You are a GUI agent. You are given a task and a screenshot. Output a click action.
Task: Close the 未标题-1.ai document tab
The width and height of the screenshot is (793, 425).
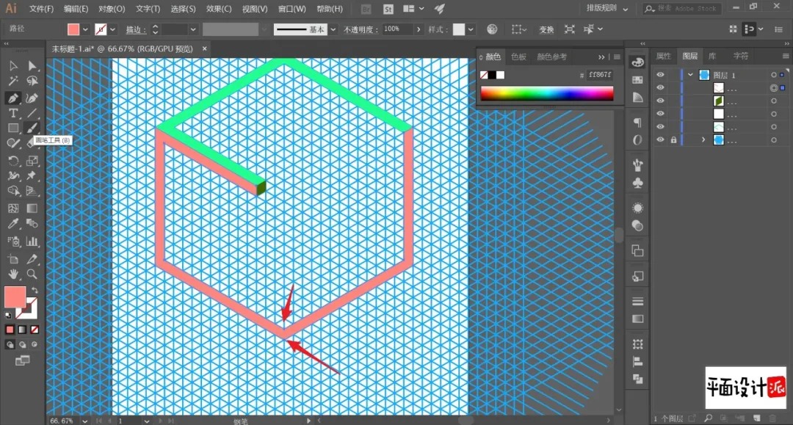coord(204,48)
